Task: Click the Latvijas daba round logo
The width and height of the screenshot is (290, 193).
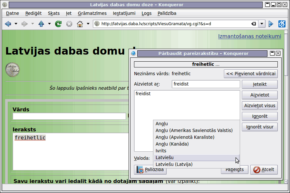Action: [12, 70]
